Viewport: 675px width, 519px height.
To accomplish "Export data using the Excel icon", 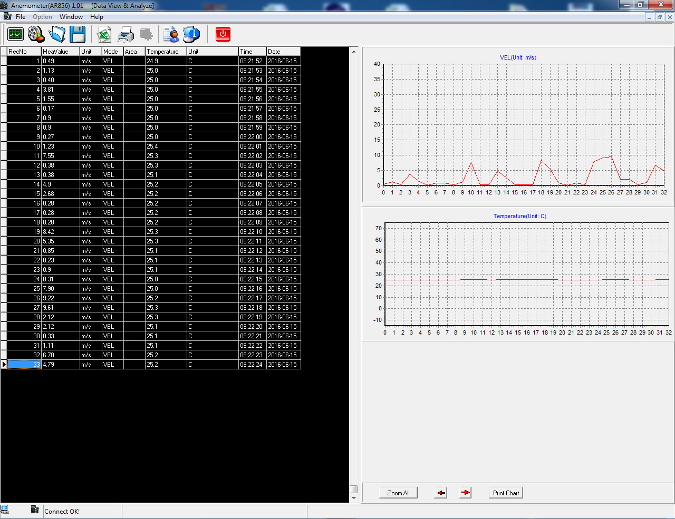I will point(104,35).
